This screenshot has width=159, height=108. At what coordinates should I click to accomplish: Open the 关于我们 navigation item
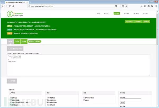(145, 13)
